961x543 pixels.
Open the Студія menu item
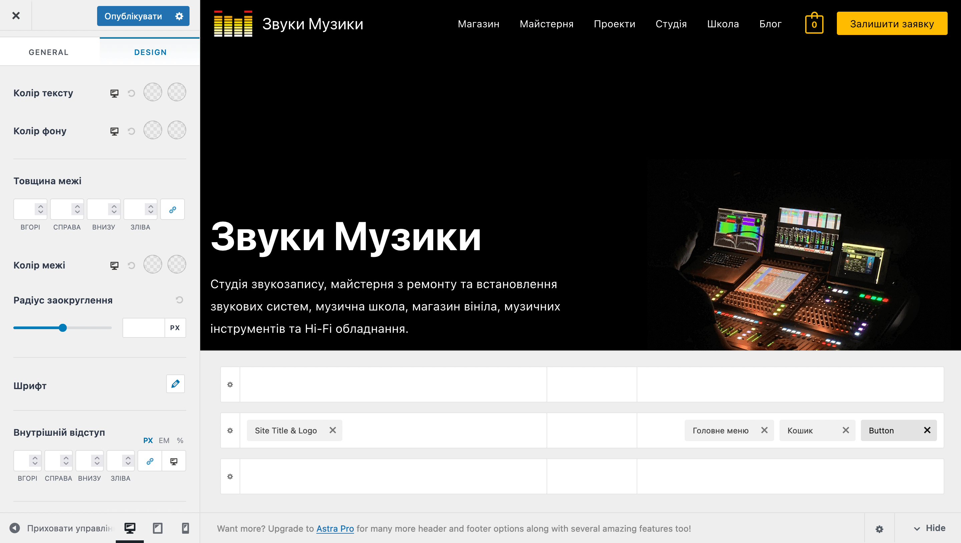click(671, 24)
